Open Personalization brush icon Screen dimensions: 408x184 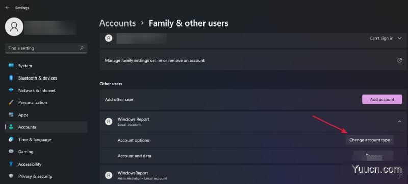pyautogui.click(x=11, y=102)
